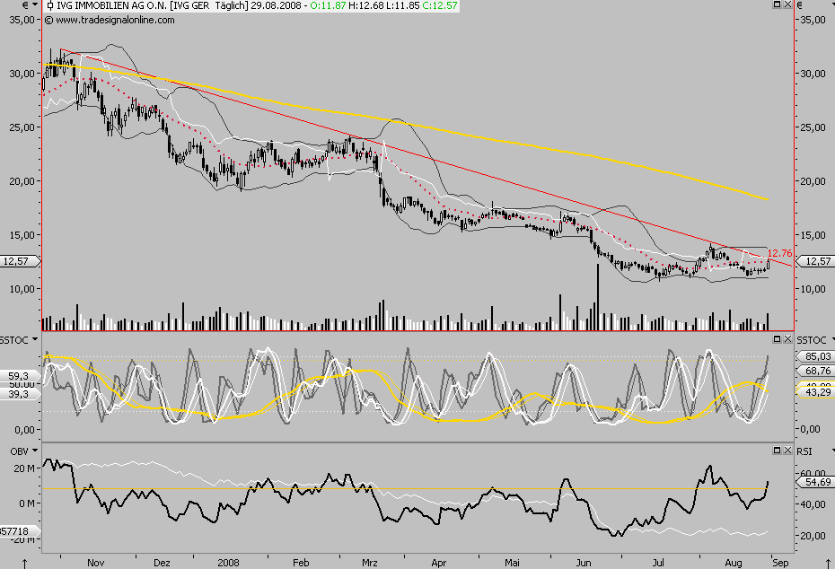Click the 39,3 left stochastic marker
835x569 pixels.
pyautogui.click(x=19, y=394)
